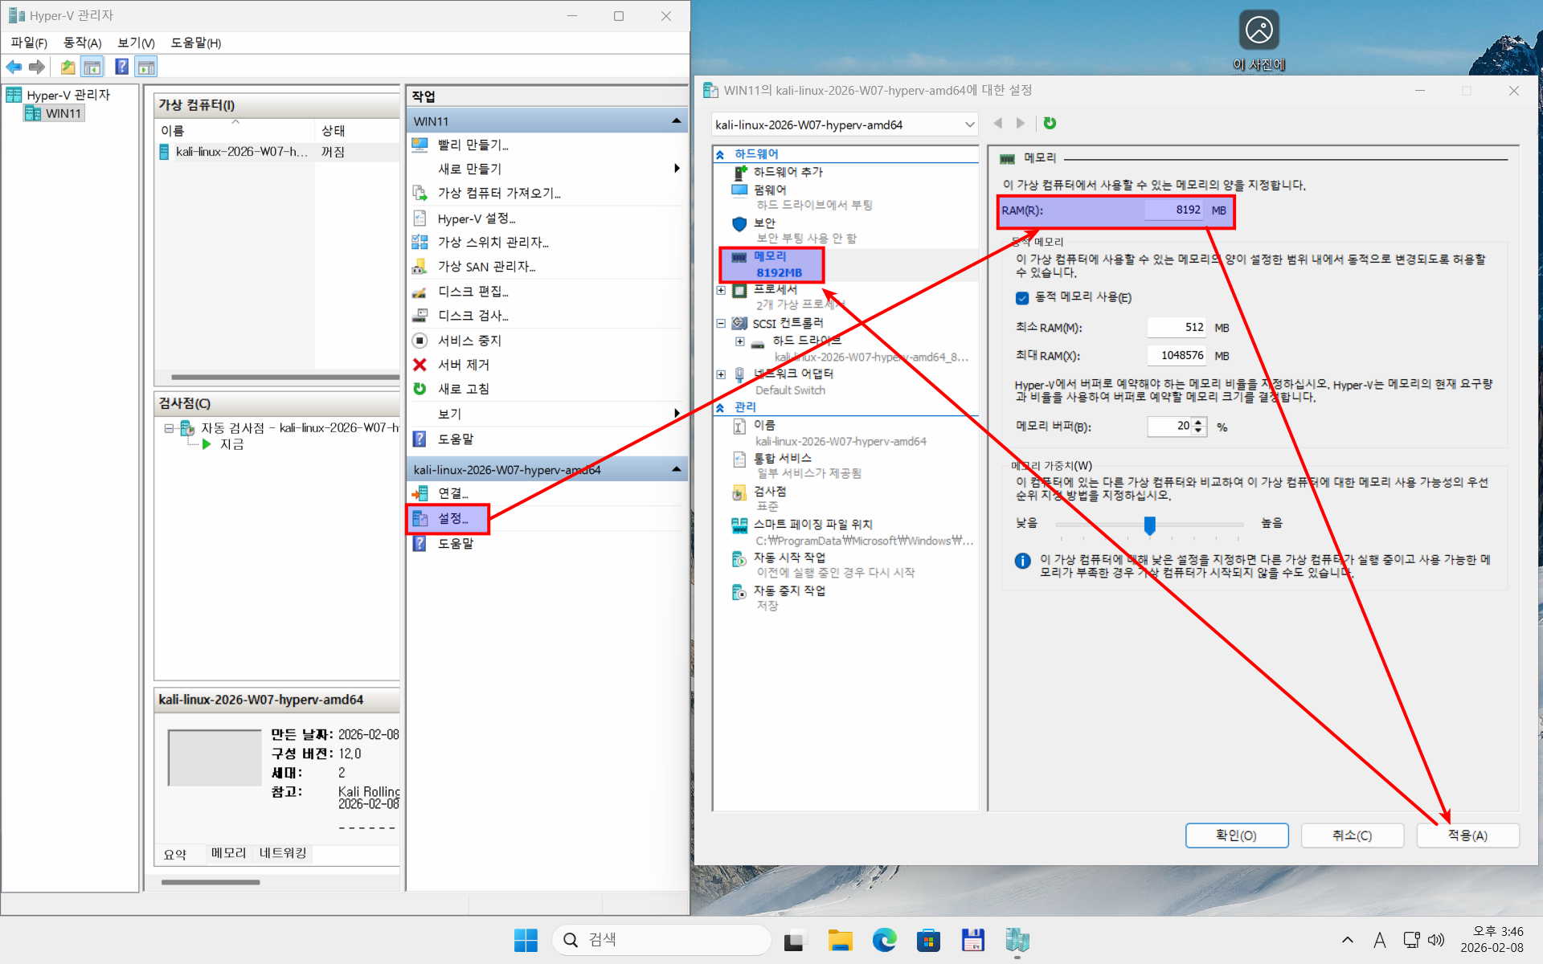Select 보안 shield item
This screenshot has width=1543, height=964.
tap(763, 223)
